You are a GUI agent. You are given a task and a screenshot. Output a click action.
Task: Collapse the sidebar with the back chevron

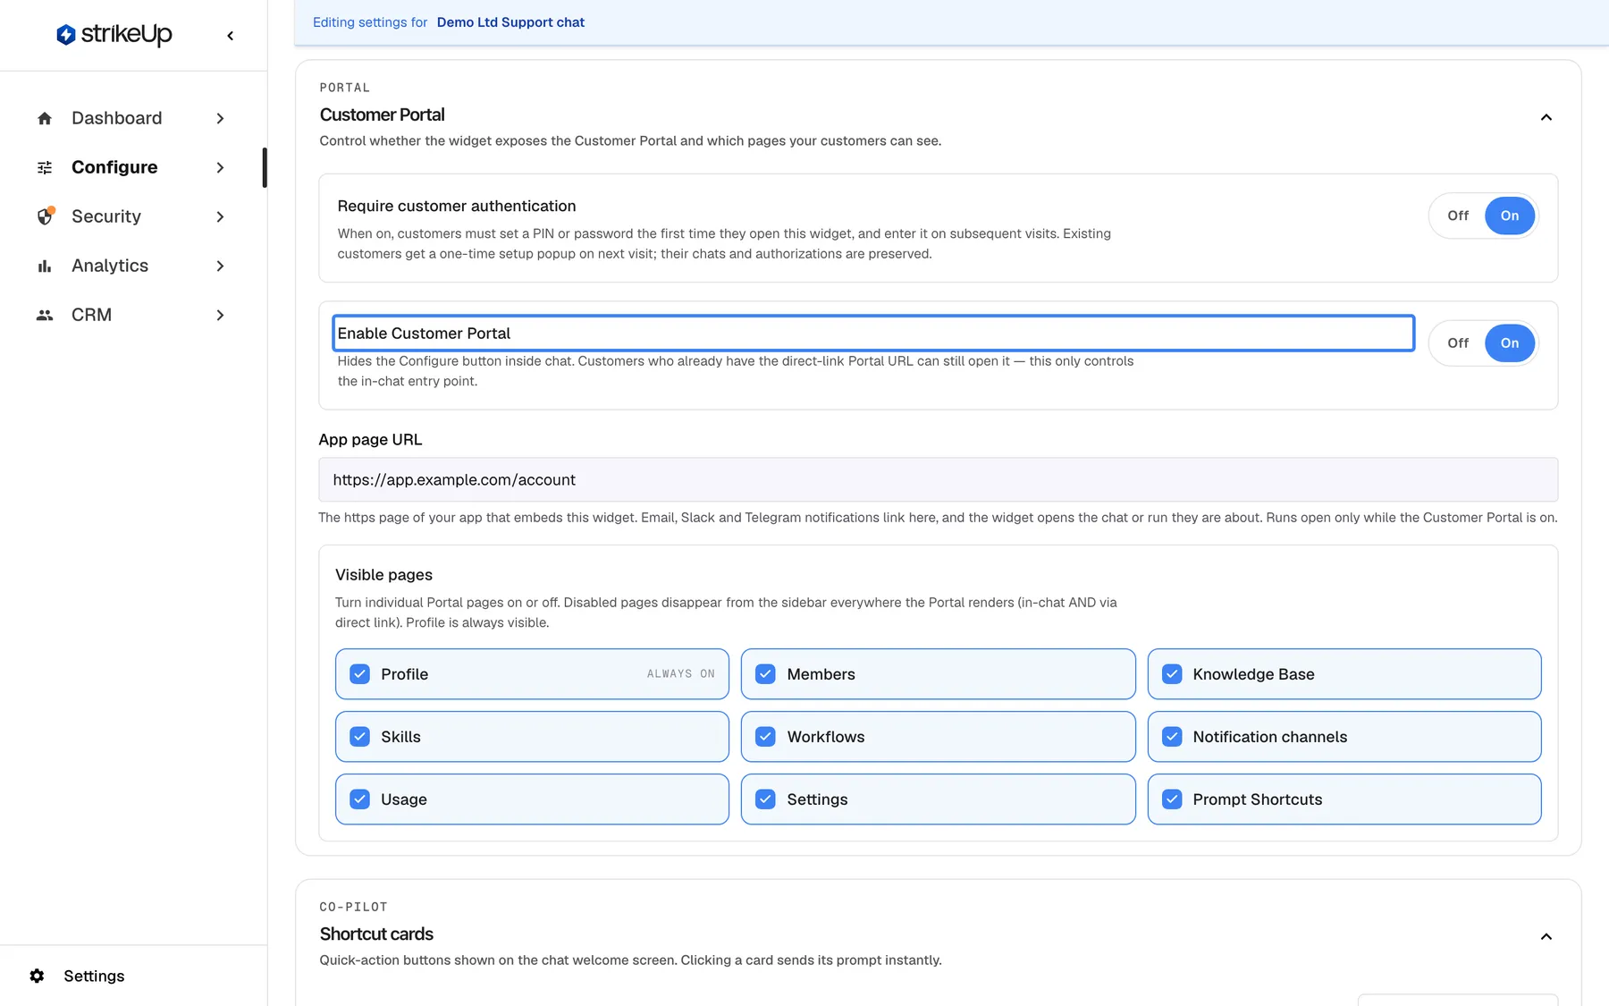point(230,36)
